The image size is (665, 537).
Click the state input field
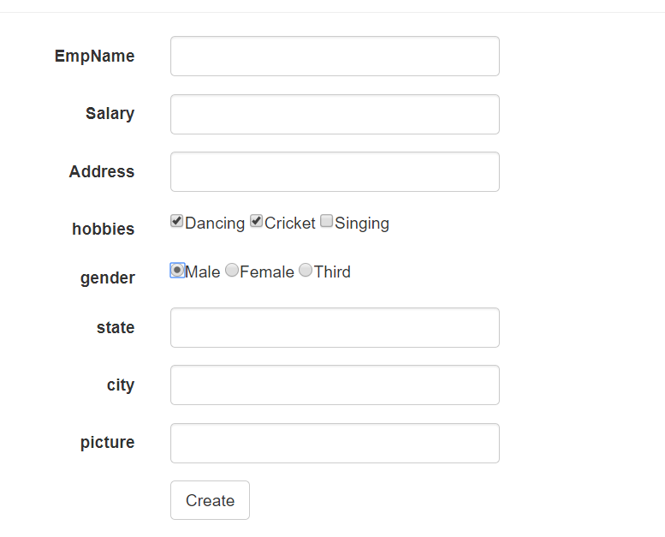335,328
